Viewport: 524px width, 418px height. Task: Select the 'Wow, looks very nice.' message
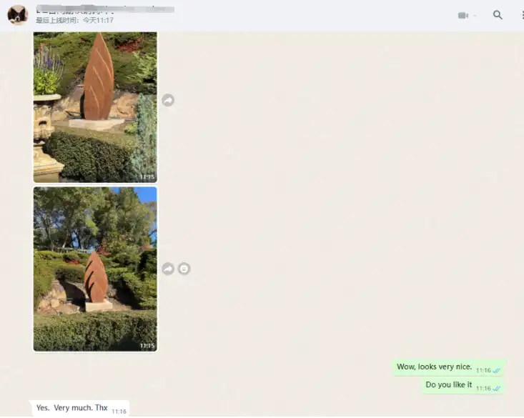tap(449, 367)
